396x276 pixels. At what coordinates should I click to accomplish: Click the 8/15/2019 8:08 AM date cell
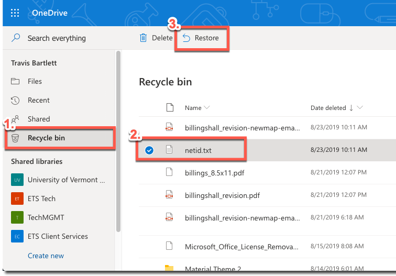[x=337, y=246]
